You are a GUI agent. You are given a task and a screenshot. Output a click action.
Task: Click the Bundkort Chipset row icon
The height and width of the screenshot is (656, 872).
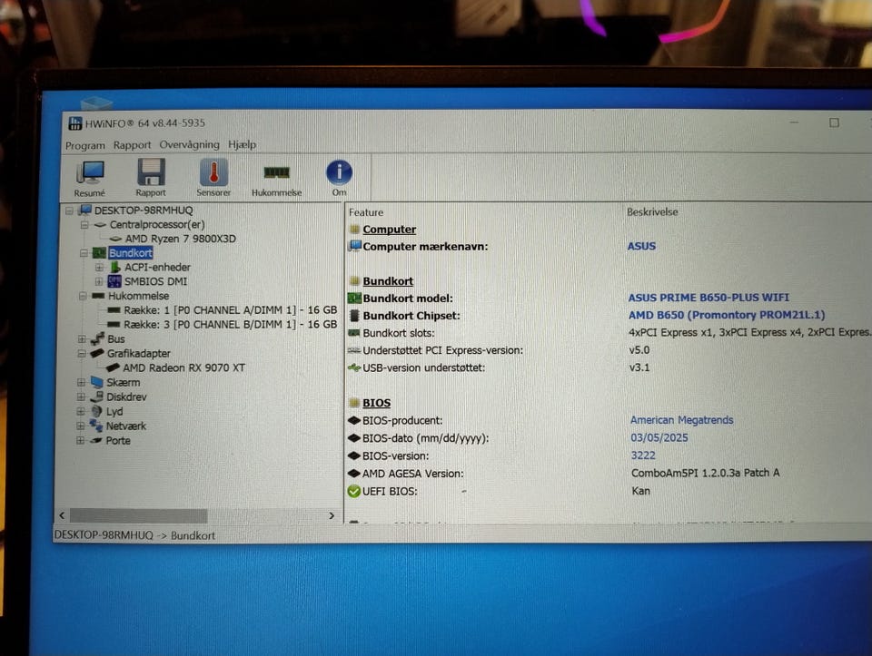(354, 316)
